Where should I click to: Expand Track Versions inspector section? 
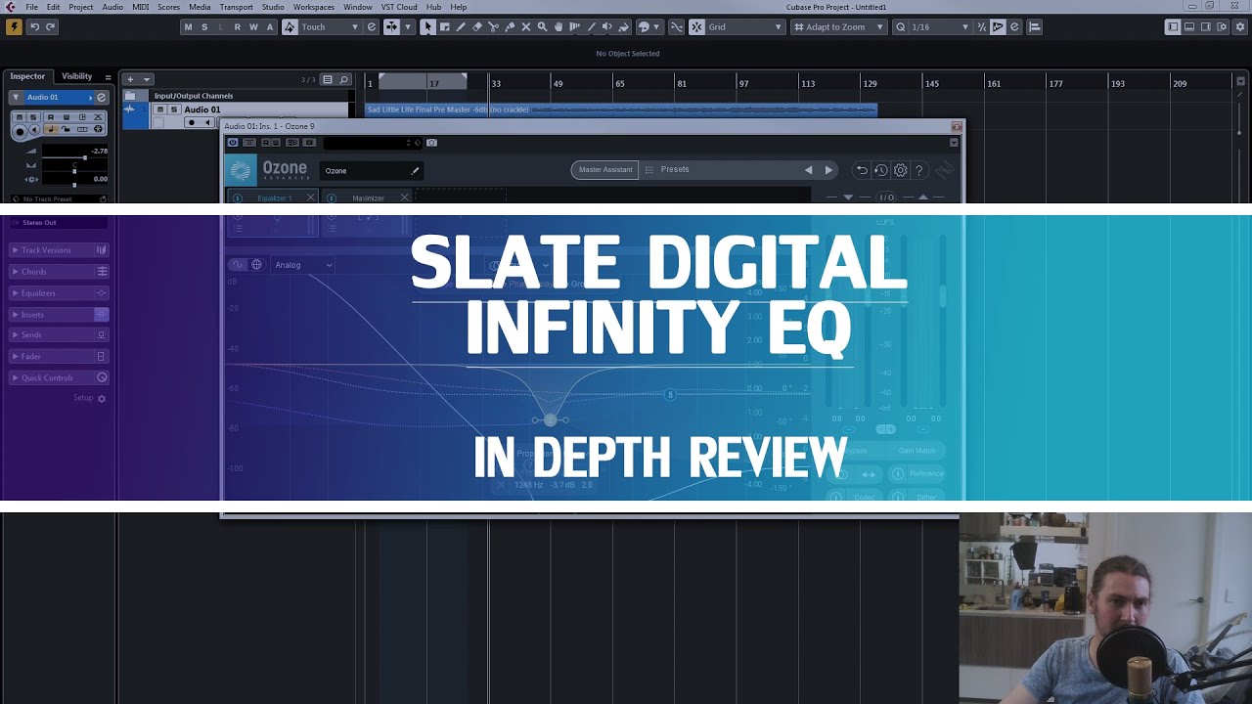click(59, 250)
